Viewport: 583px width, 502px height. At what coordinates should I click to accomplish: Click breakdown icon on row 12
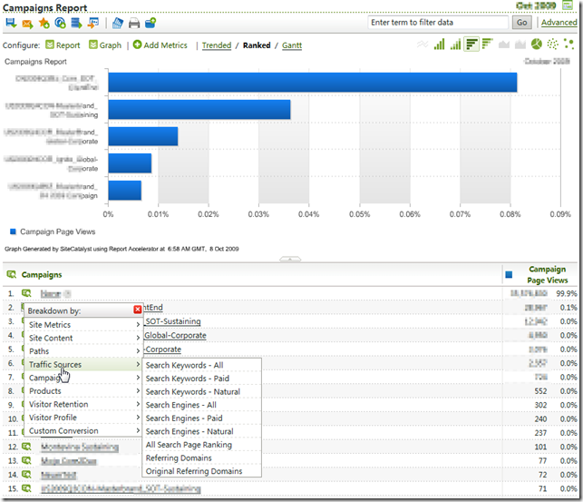point(27,447)
